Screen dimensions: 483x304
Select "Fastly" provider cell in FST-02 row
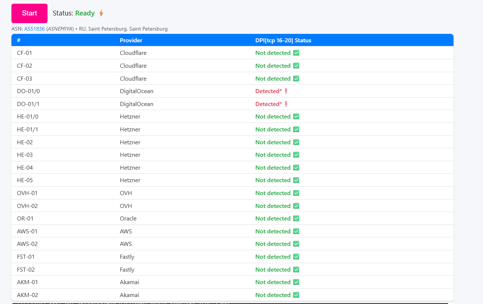127,270
